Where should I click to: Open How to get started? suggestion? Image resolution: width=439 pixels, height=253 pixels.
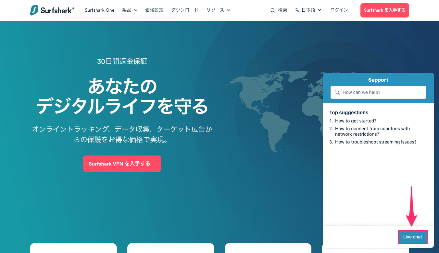pyautogui.click(x=356, y=121)
